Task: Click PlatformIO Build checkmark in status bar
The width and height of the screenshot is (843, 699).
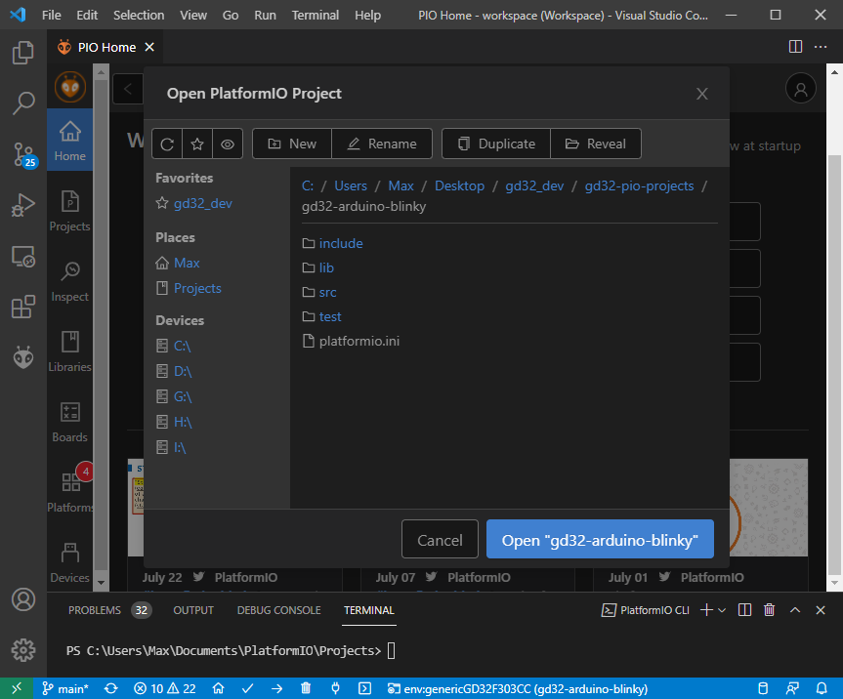Action: tap(247, 688)
